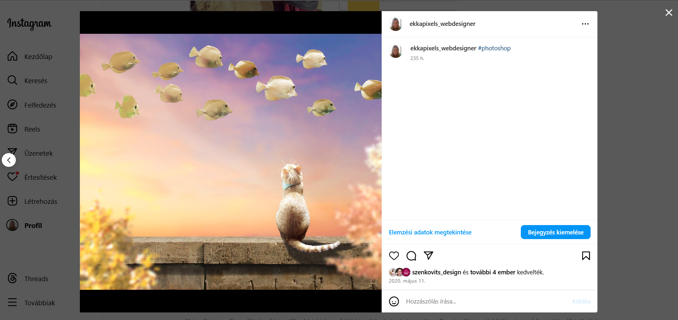Viewport: 678px width, 320px height.
Task: Share the post via paper plane icon
Action: [x=428, y=256]
